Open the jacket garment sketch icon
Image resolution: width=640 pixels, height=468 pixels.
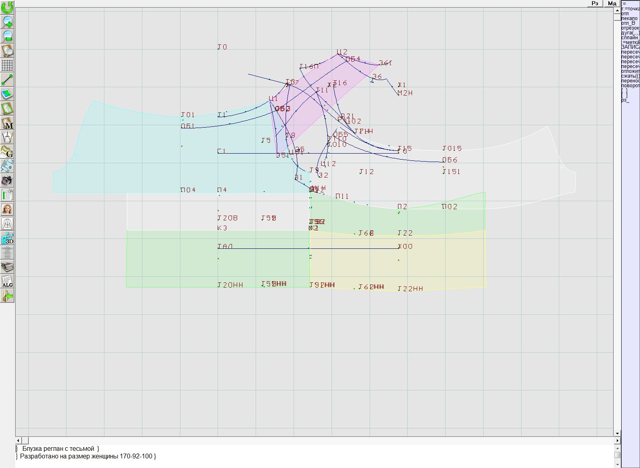7,224
